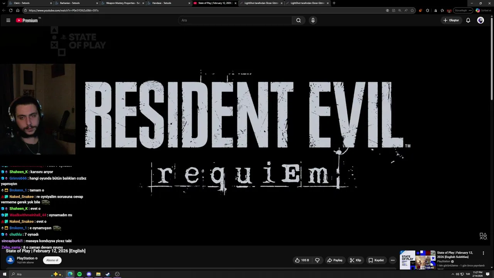The image size is (494, 278).
Task: Open the YouTube hamburger guide menu
Action: click(8, 20)
